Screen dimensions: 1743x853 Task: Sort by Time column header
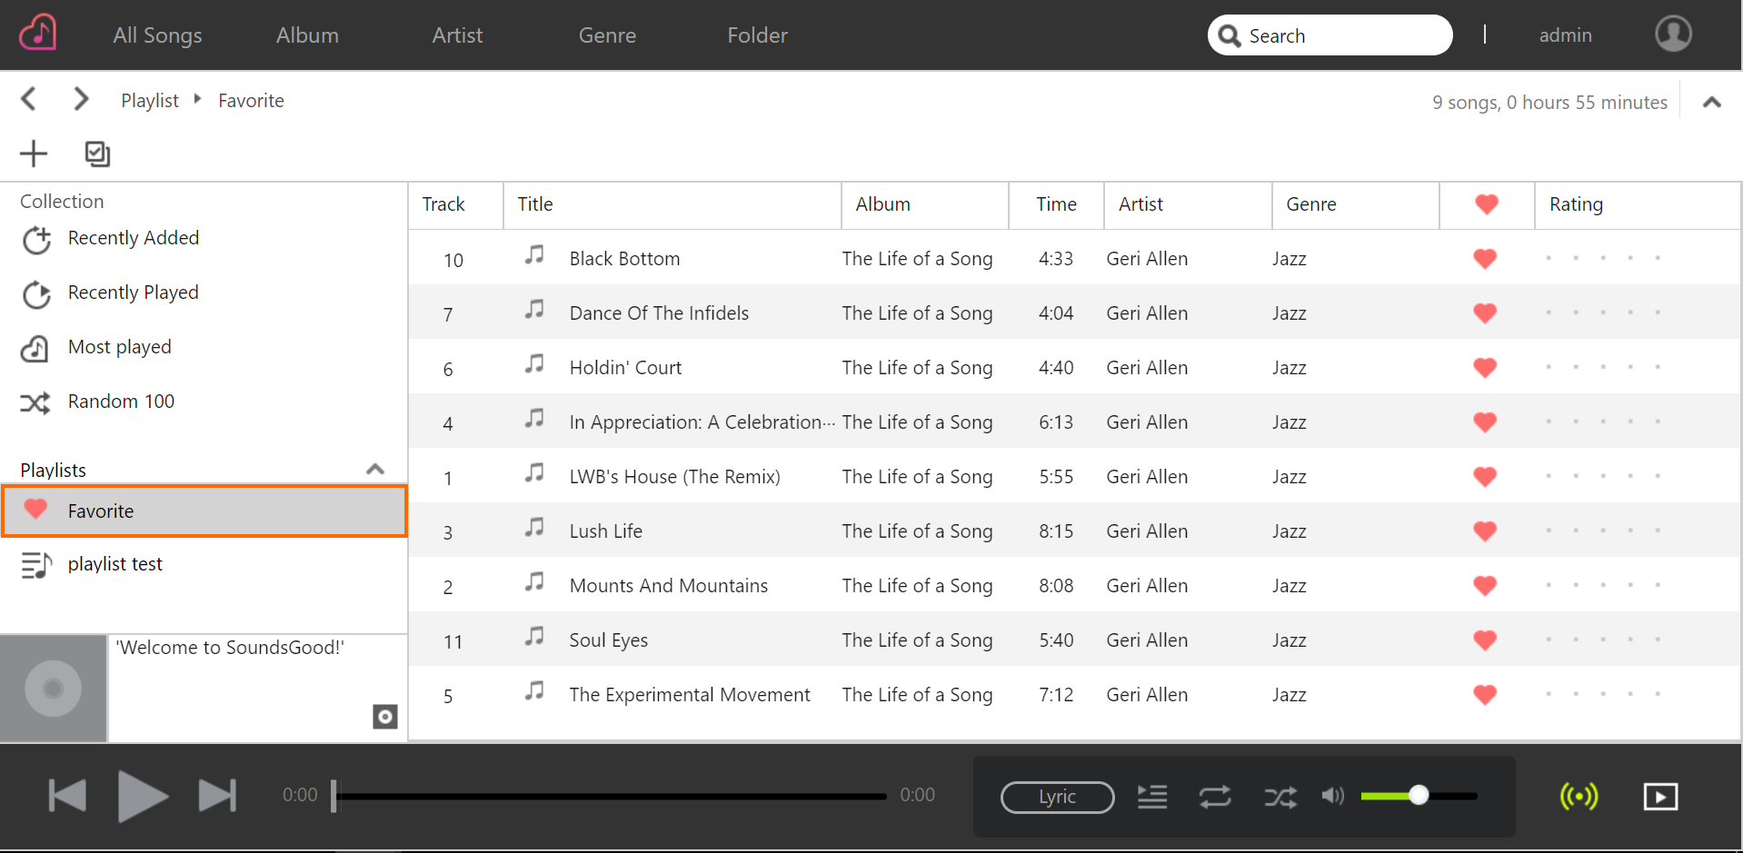[x=1056, y=204]
